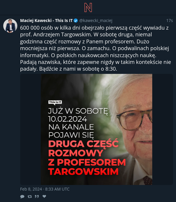176x202 pixels.
Task: Click the Bądźcie z nami w sobotę sentence
Action: (x=78, y=69)
